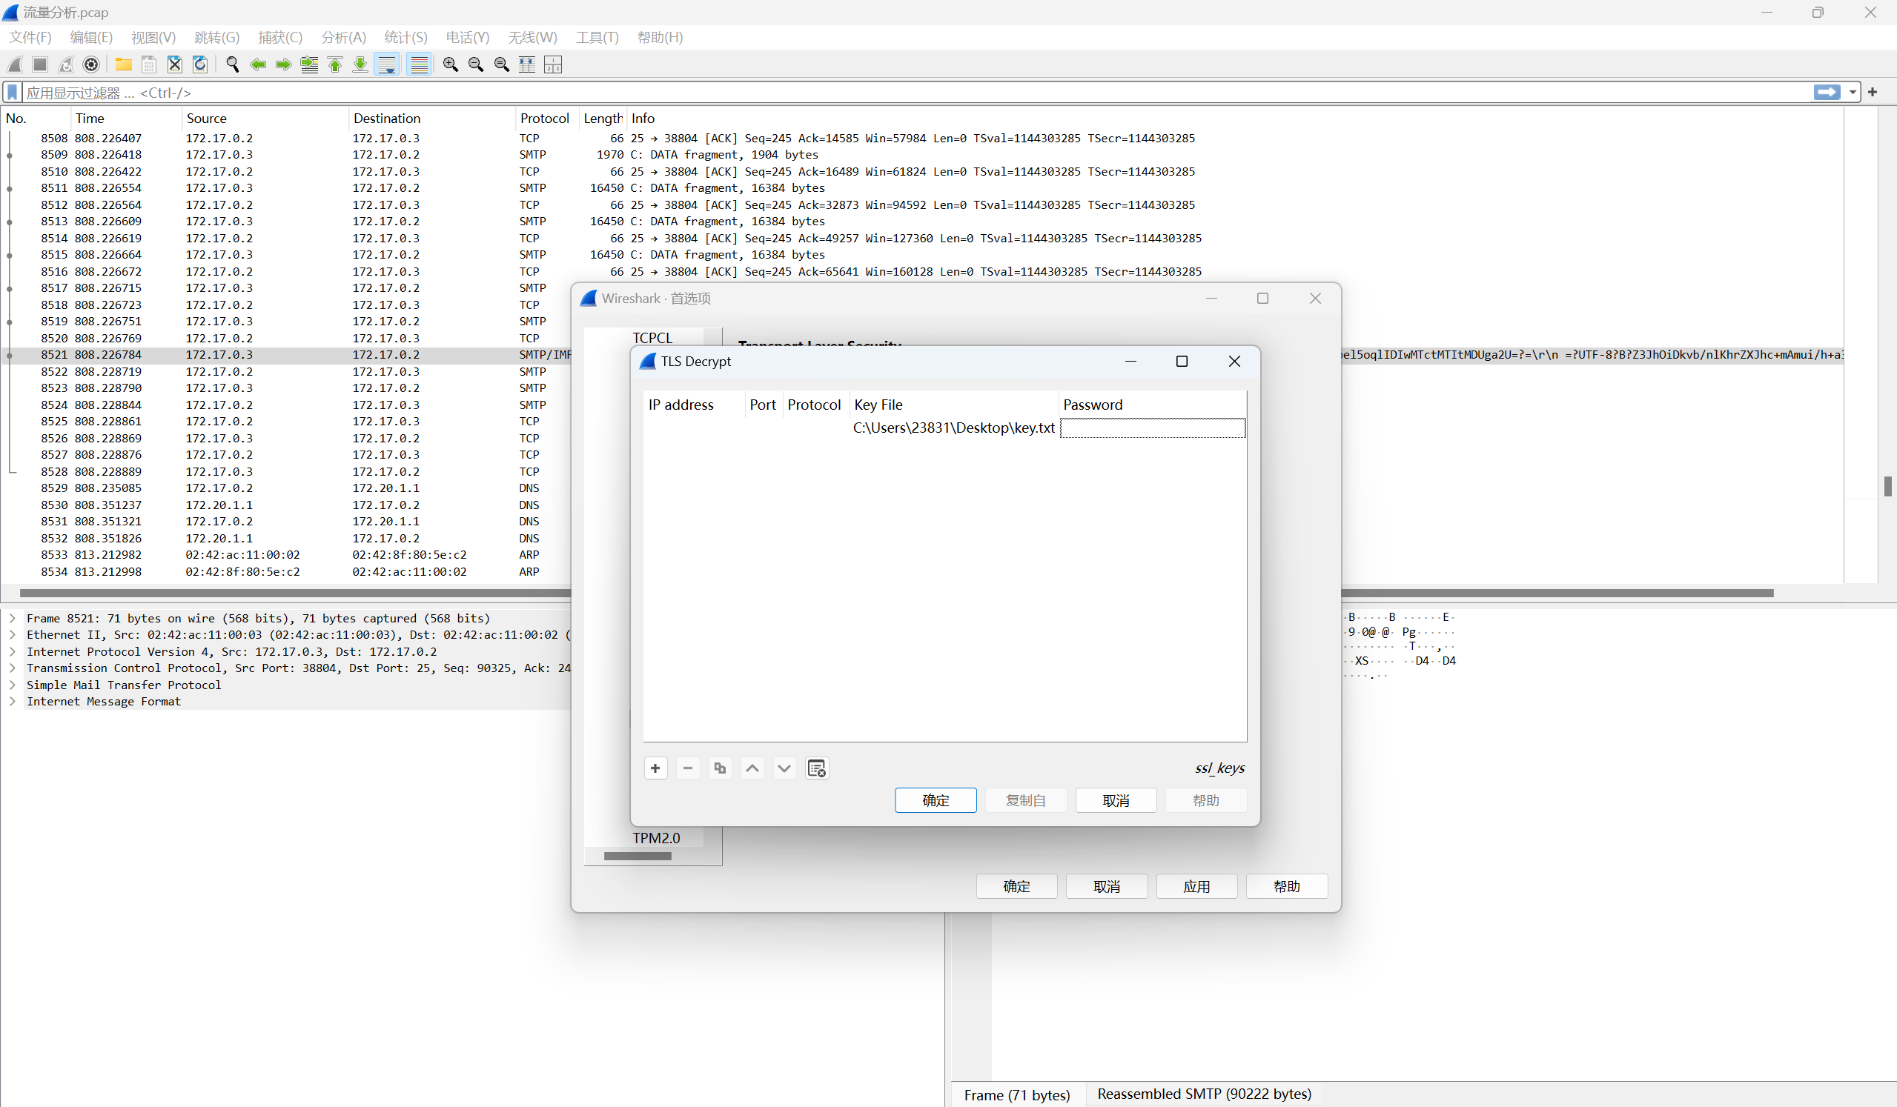Select TCPCL in the preferences protocol list
The width and height of the screenshot is (1897, 1107).
tap(652, 338)
